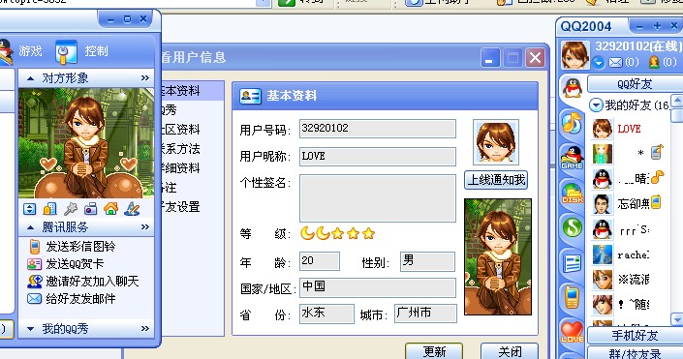Select friend LOVE in the friends list
The width and height of the screenshot is (683, 359).
tap(629, 129)
